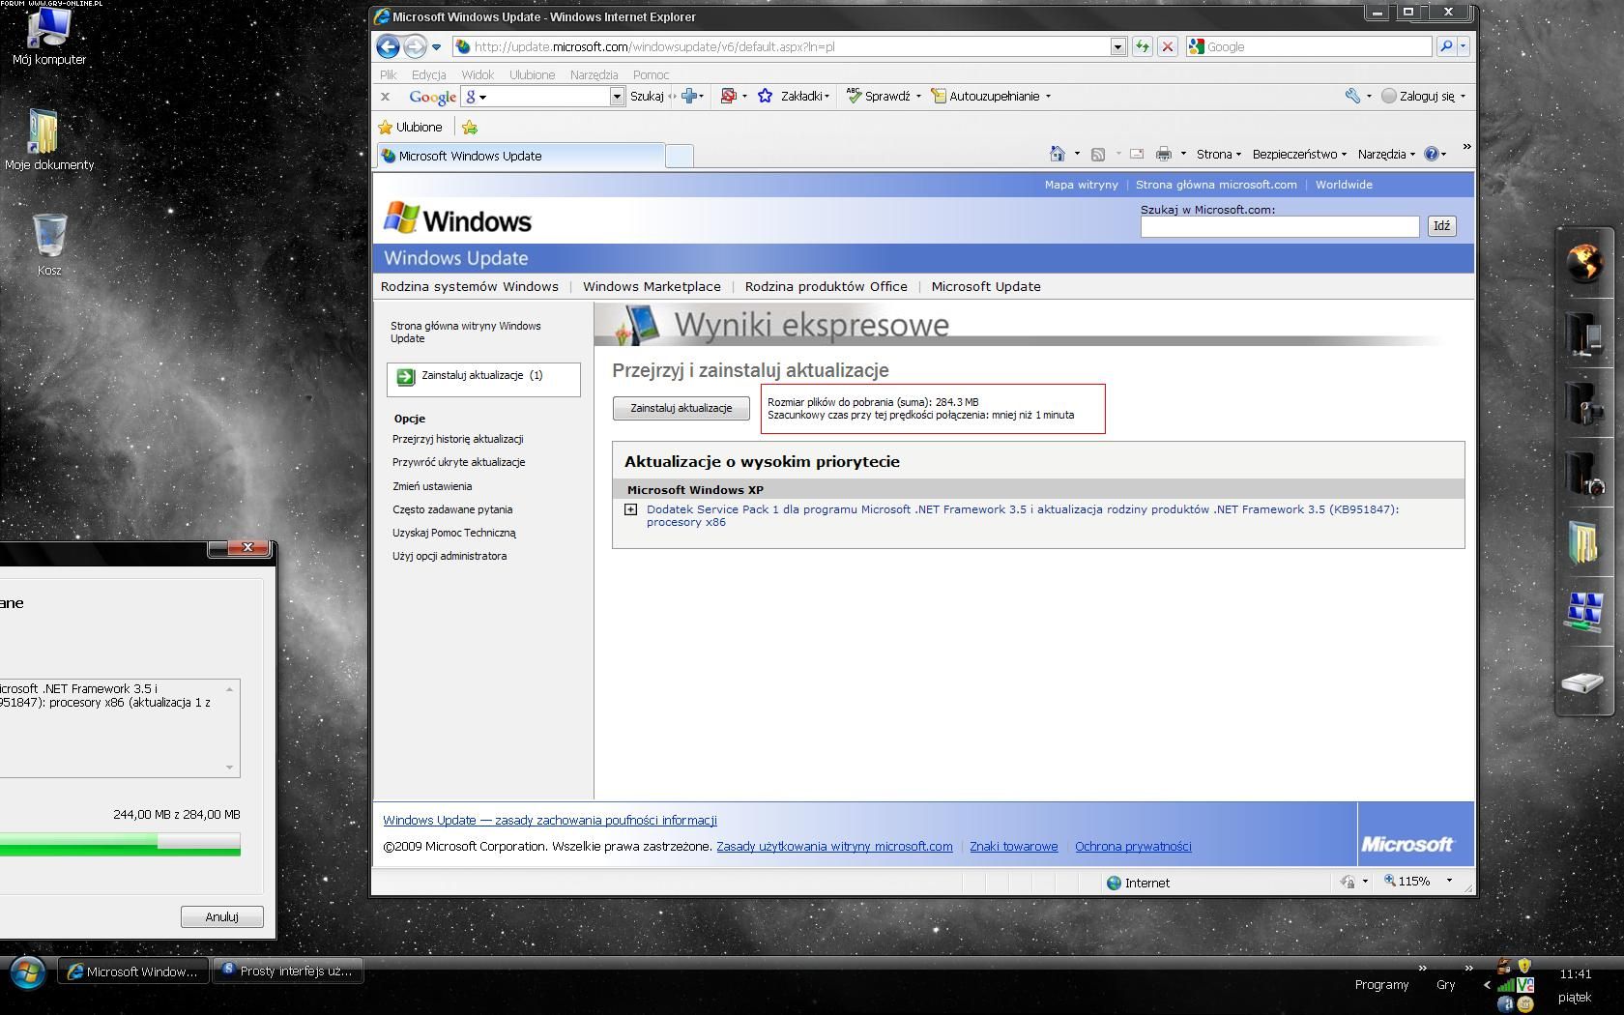This screenshot has width=1624, height=1015.
Task: Add to favorites bar star-arrow icon
Action: [x=470, y=127]
